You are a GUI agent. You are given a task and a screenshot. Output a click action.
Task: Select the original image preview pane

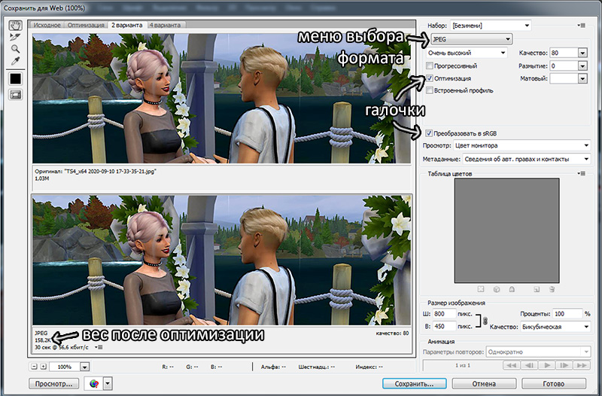[x=221, y=99]
